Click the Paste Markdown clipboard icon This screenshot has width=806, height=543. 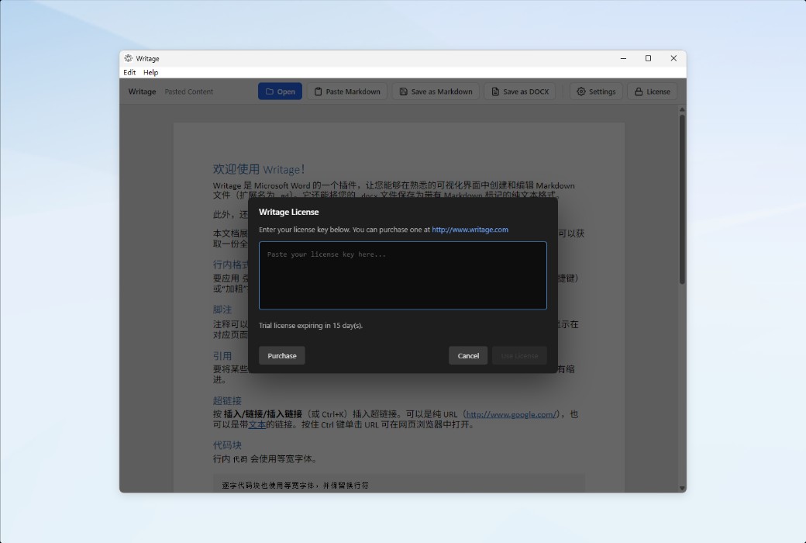(x=318, y=91)
